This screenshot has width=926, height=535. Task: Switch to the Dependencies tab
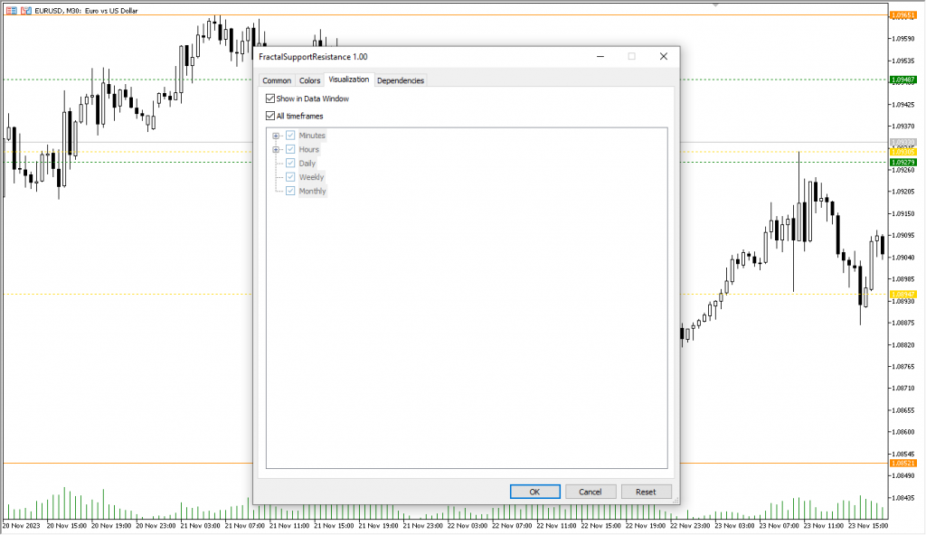click(x=401, y=80)
